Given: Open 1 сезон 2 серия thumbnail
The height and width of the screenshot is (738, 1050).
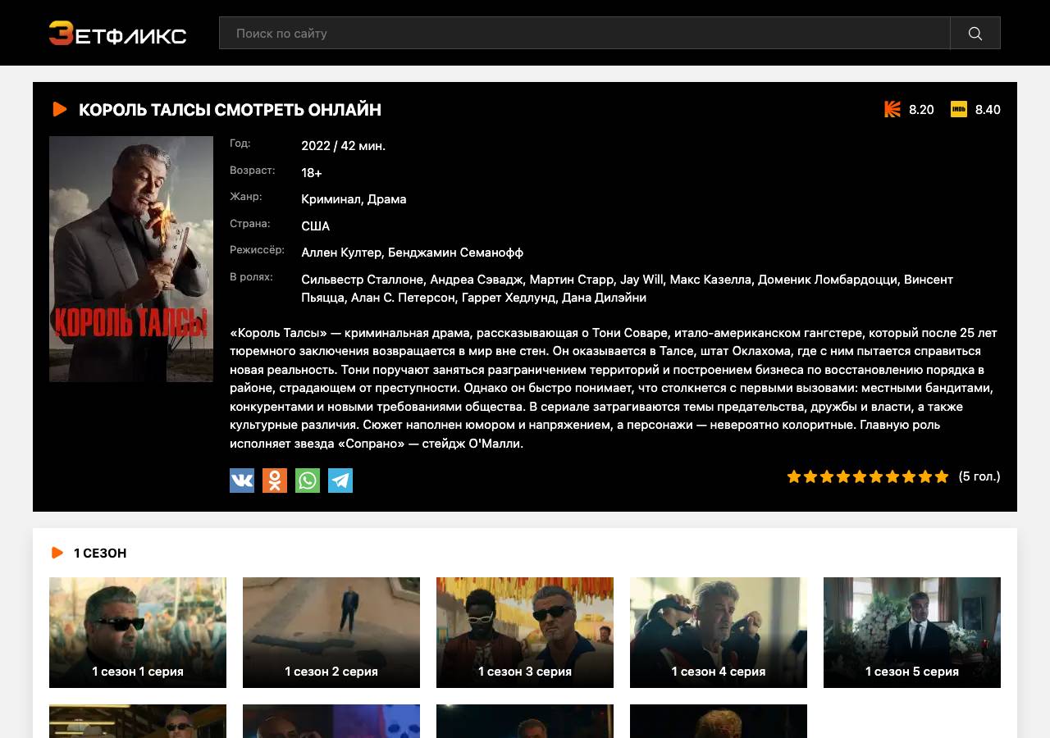Looking at the screenshot, I should pos(331,632).
